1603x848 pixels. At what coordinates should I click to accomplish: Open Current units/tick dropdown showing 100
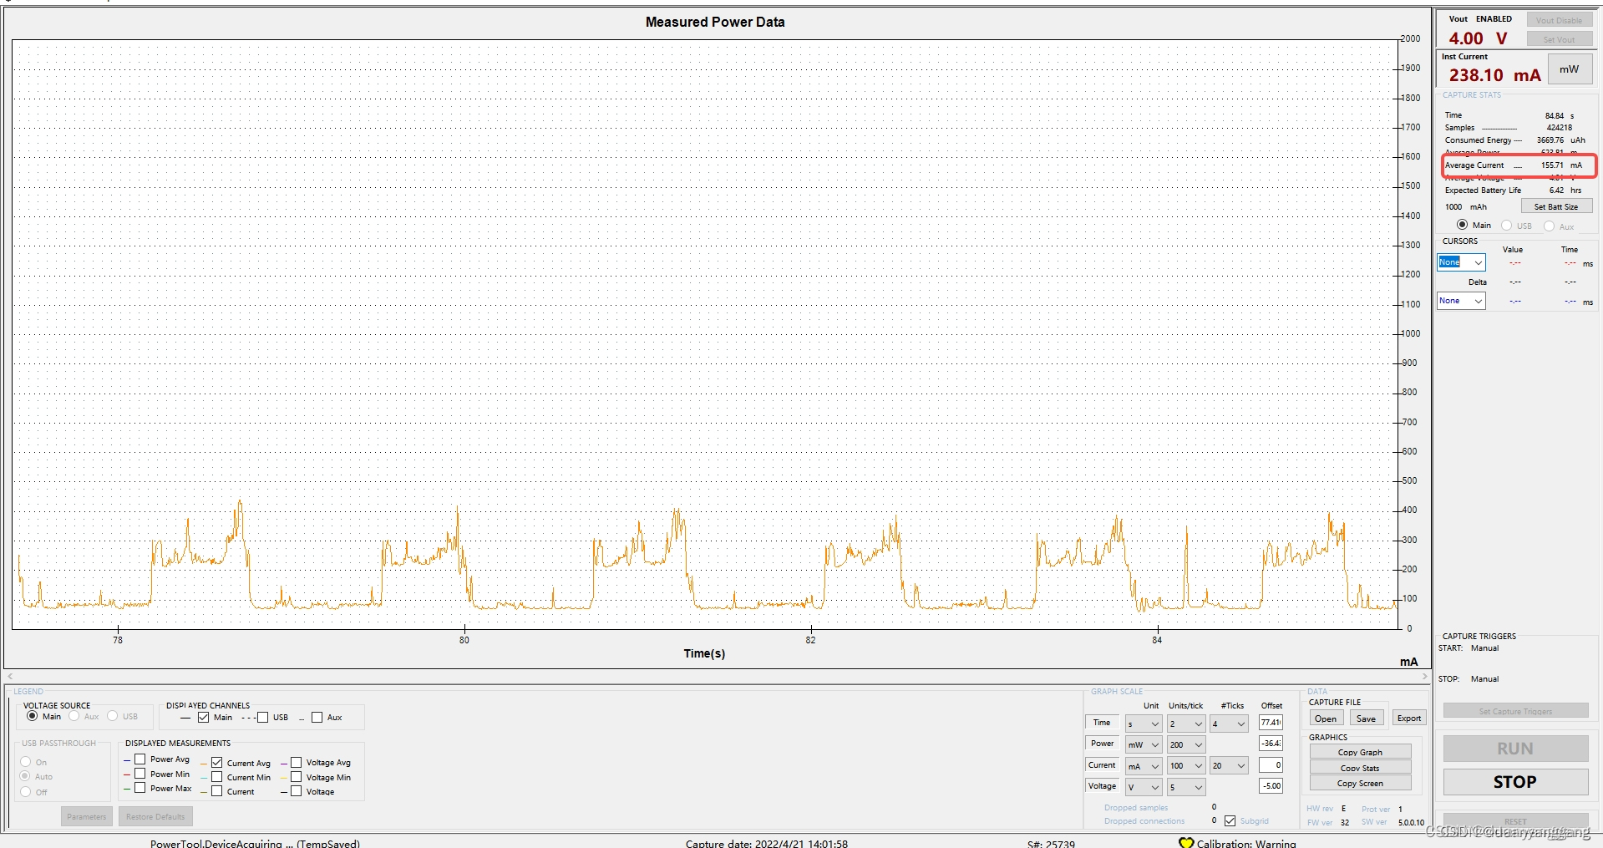click(x=1186, y=765)
